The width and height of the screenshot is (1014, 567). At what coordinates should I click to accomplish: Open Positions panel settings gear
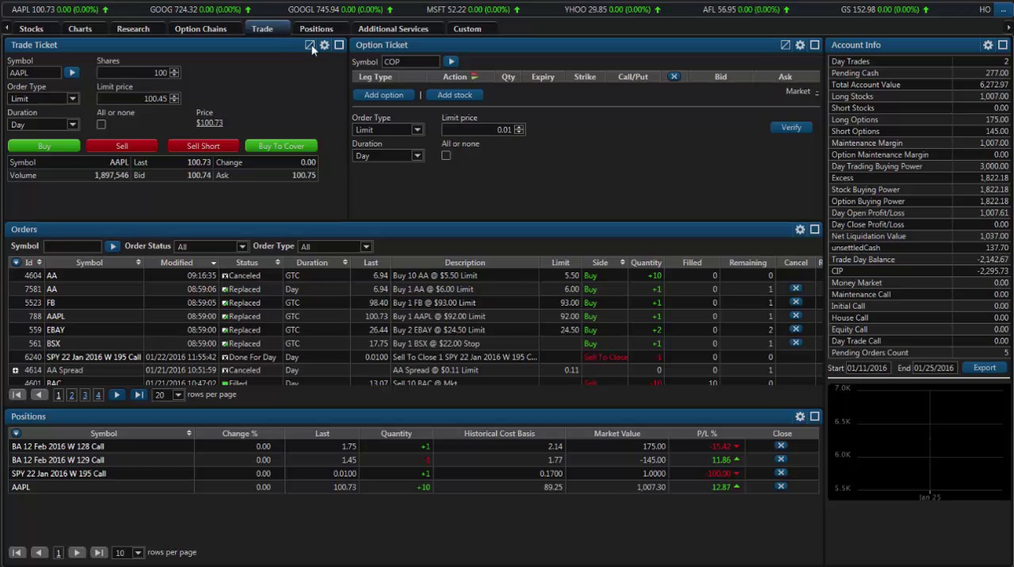point(800,417)
